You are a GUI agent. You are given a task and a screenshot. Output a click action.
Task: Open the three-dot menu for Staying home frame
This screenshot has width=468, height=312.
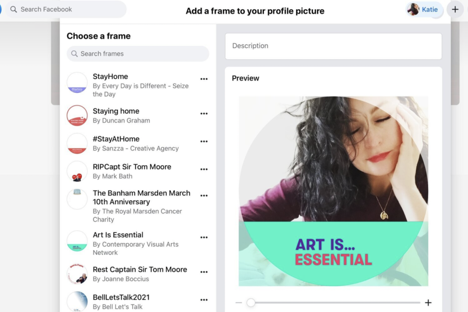pyautogui.click(x=204, y=113)
